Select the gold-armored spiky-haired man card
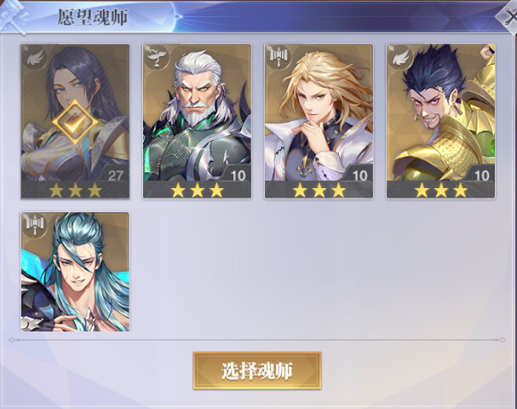 click(x=441, y=121)
